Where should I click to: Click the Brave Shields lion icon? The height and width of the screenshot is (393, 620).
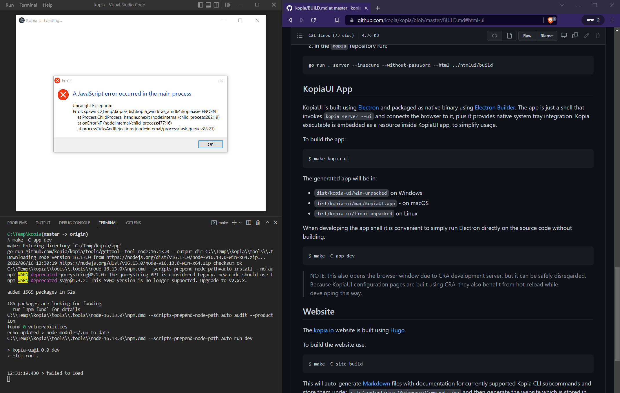[550, 20]
